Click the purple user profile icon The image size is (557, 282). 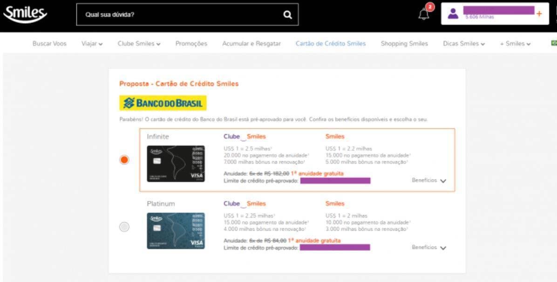(453, 14)
